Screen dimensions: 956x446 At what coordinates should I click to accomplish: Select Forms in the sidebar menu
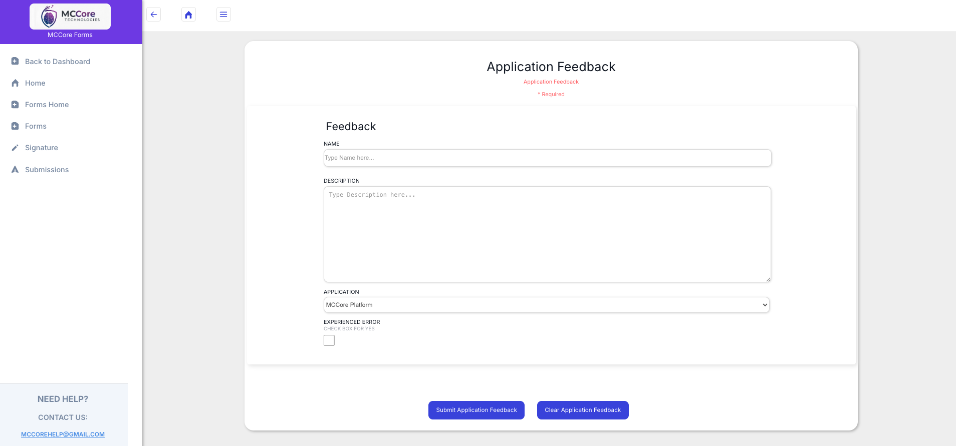coord(36,126)
